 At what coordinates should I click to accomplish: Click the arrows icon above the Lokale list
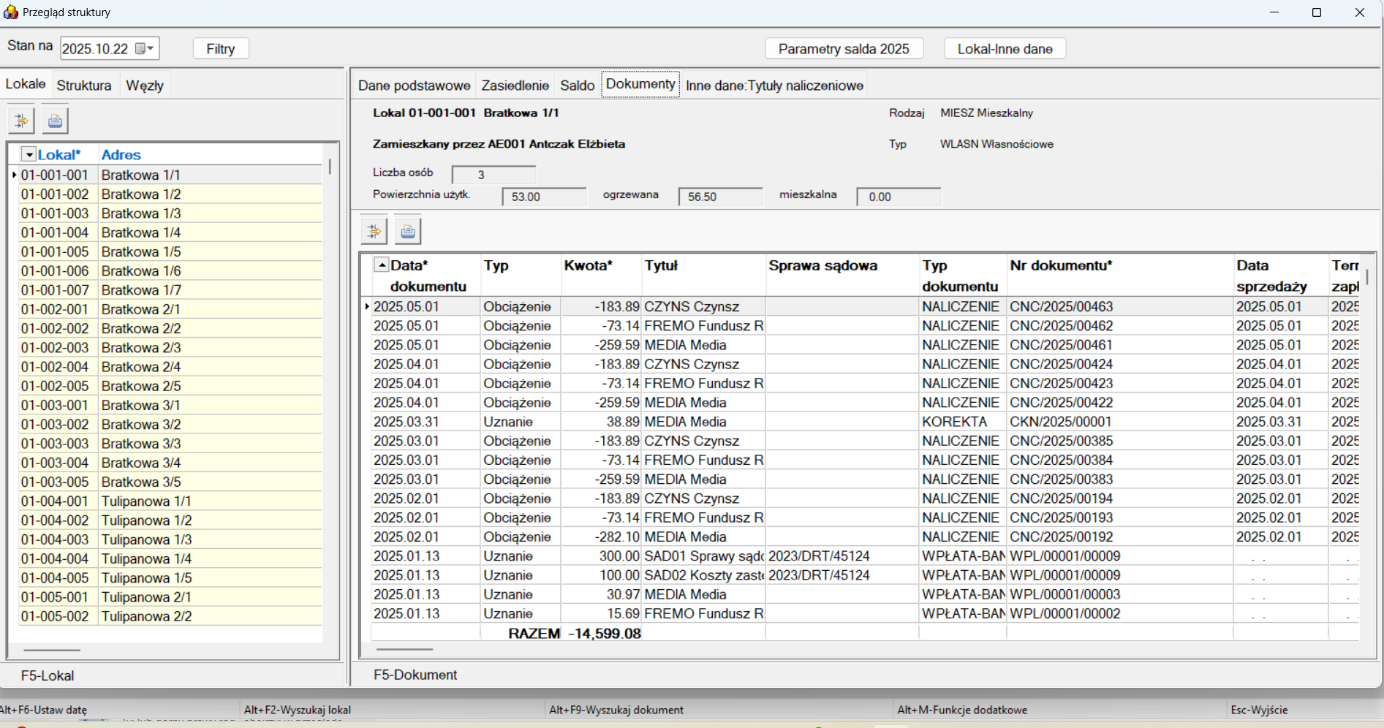coord(21,121)
